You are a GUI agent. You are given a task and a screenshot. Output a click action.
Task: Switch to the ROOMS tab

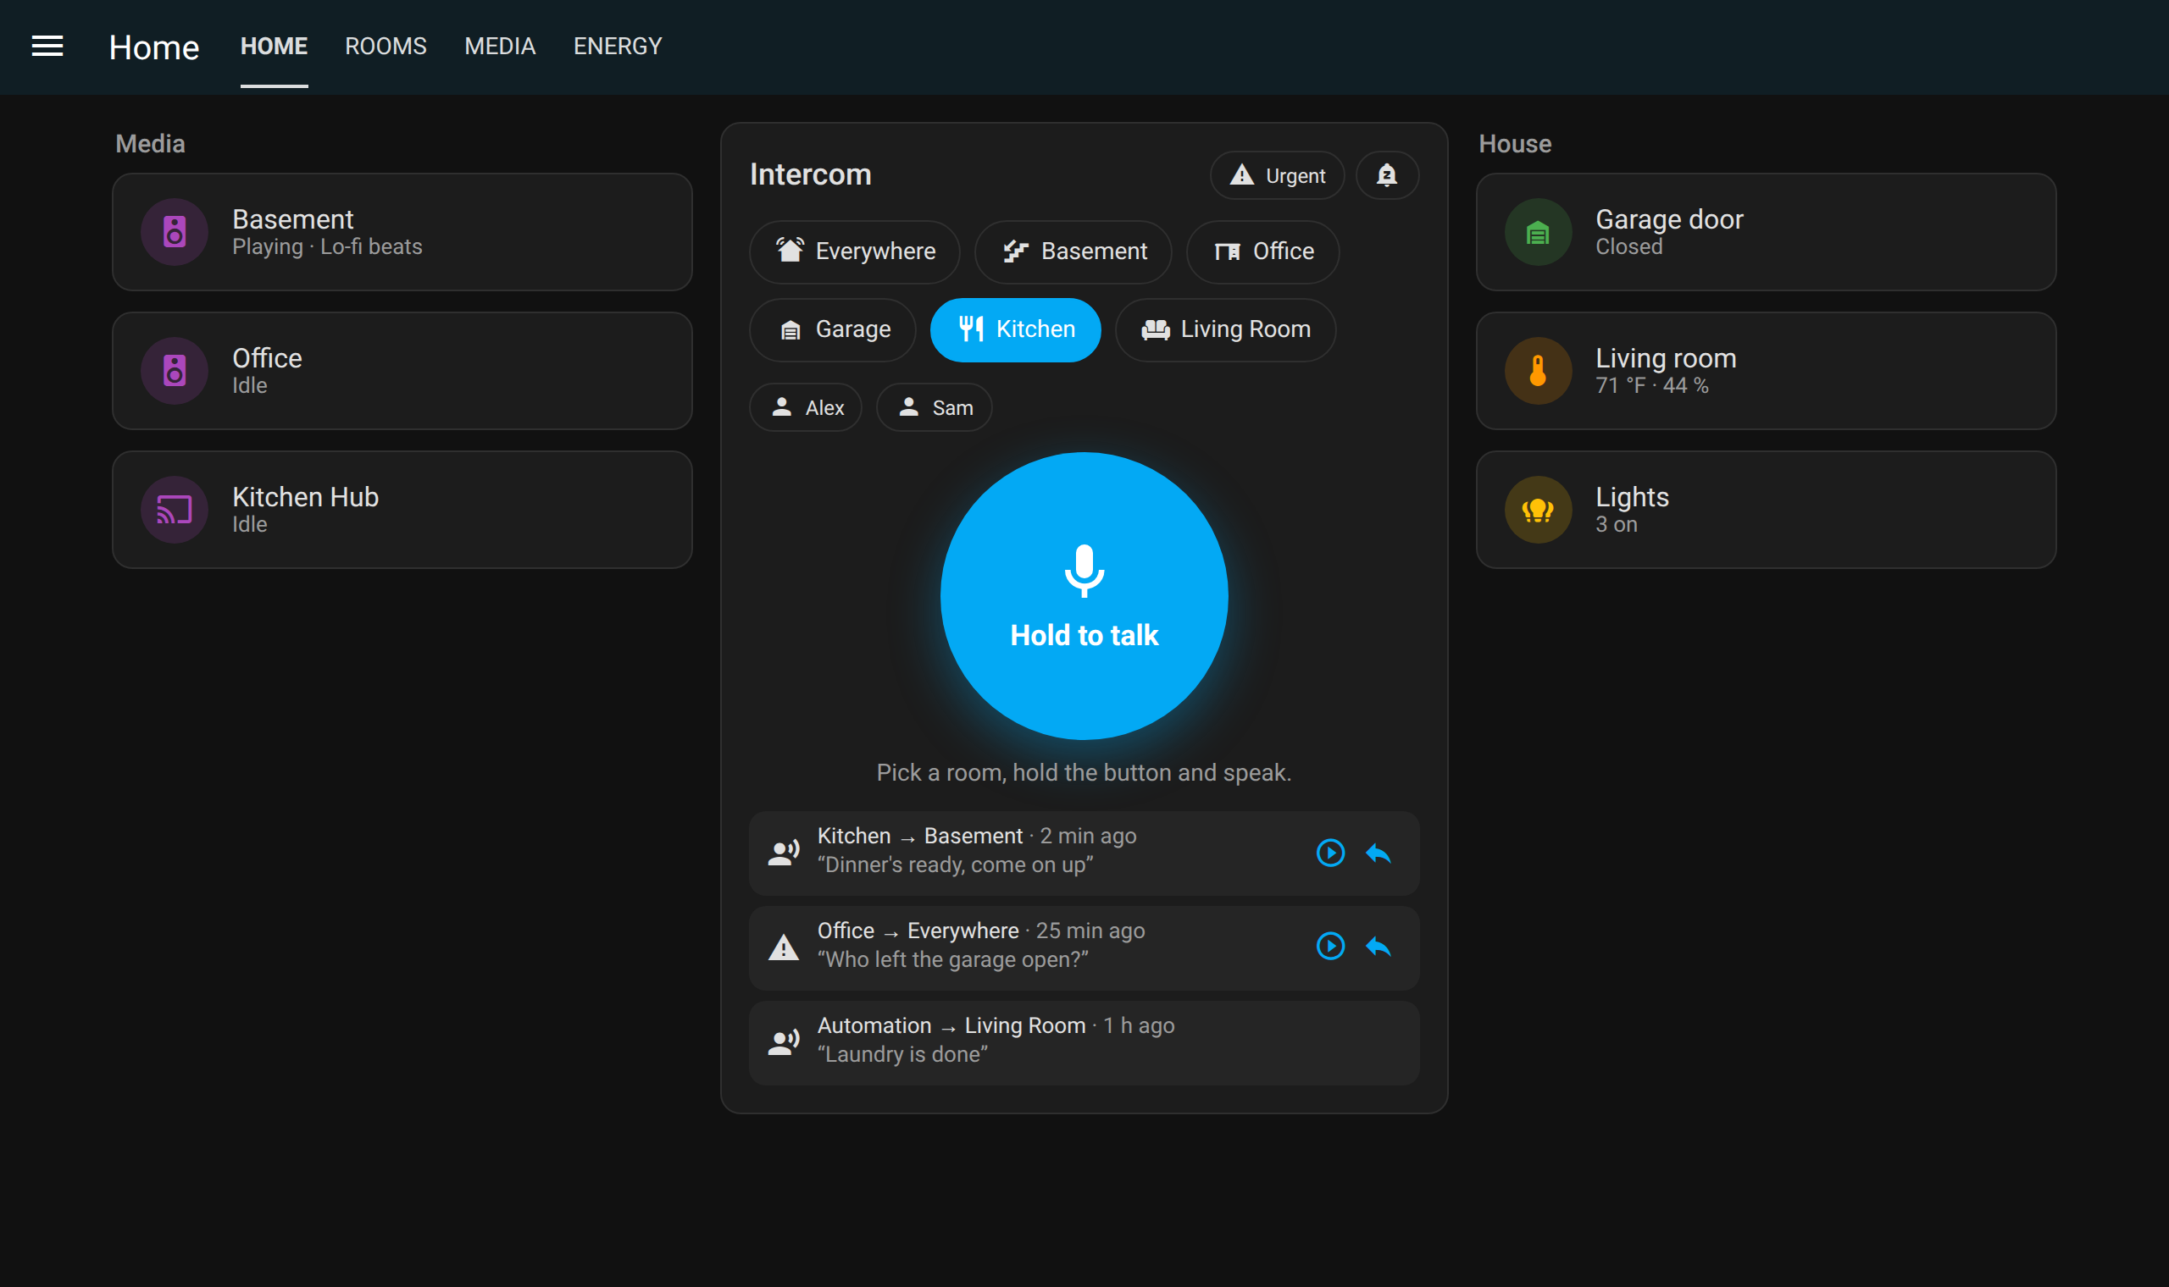point(386,46)
